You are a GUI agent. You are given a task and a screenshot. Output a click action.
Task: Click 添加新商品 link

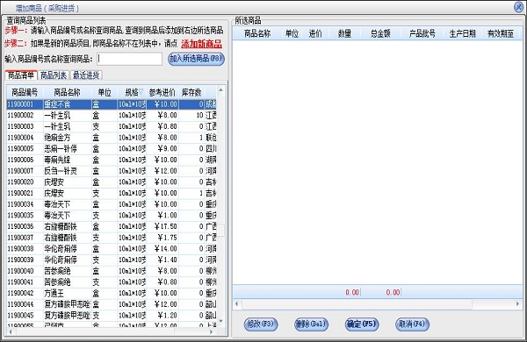(x=201, y=44)
